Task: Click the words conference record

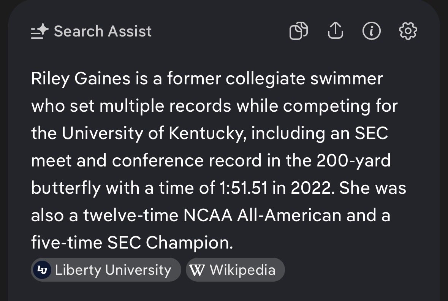Action: pyautogui.click(x=187, y=161)
